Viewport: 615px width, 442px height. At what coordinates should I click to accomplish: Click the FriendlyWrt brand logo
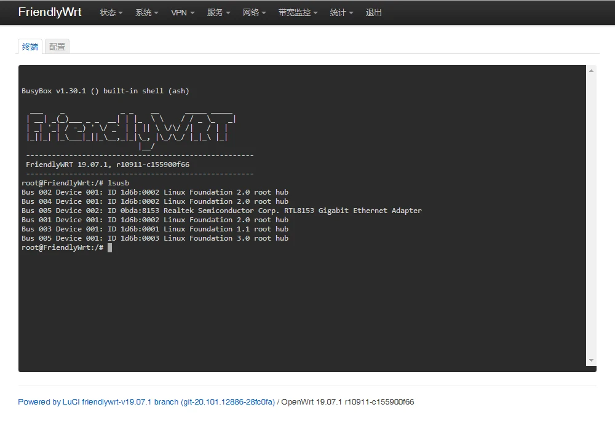pyautogui.click(x=50, y=12)
